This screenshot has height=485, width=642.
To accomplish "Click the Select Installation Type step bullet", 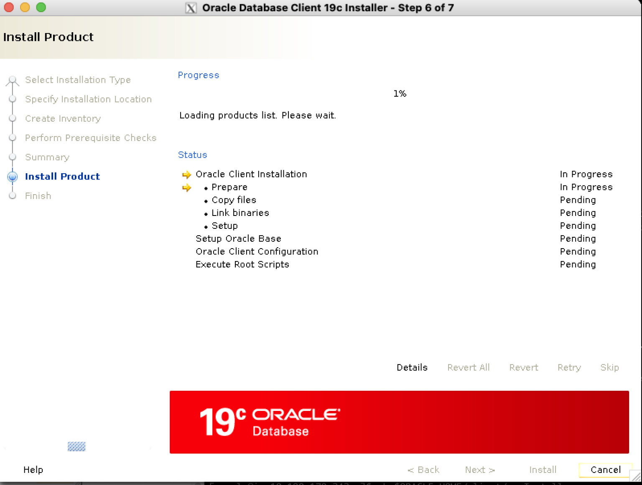I will 13,80.
